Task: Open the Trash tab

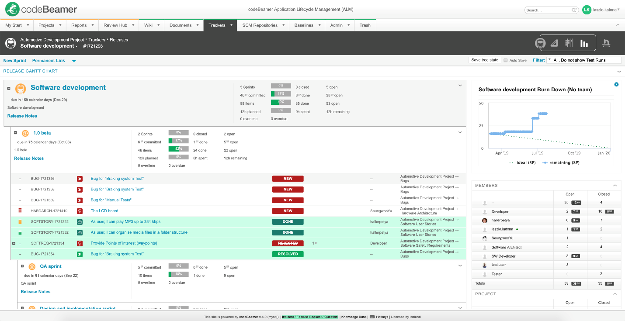Action: tap(365, 25)
